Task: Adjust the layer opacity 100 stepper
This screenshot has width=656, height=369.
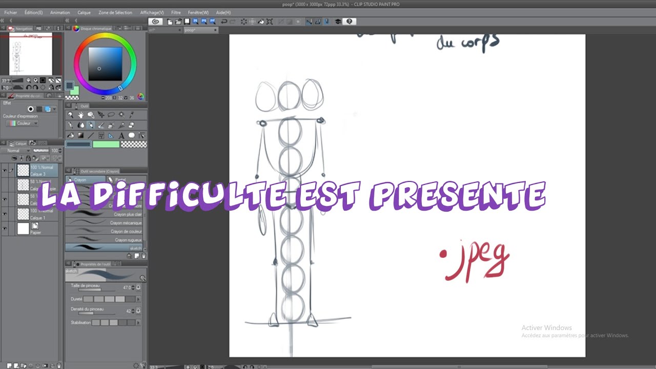Action: click(x=60, y=151)
